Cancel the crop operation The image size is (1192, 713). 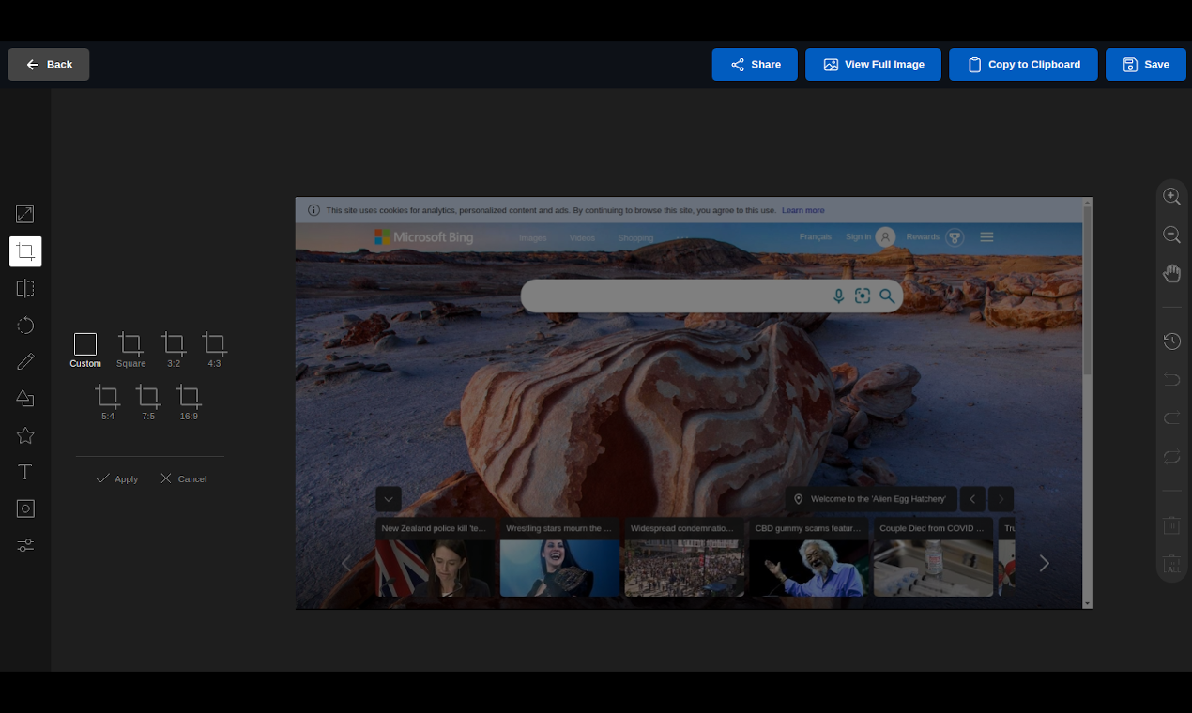[182, 478]
